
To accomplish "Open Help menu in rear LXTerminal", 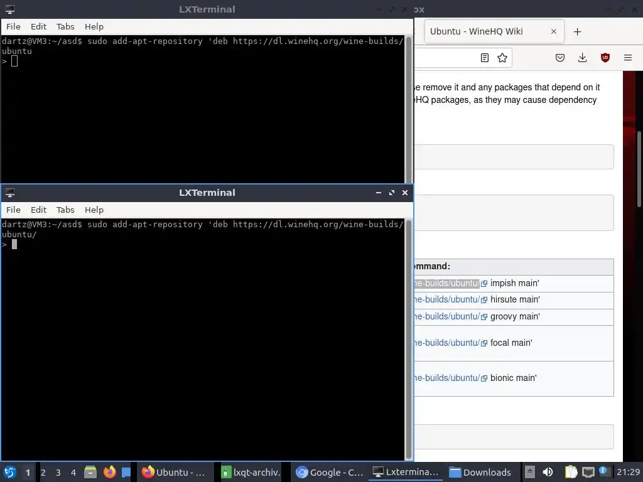I will coord(94,26).
